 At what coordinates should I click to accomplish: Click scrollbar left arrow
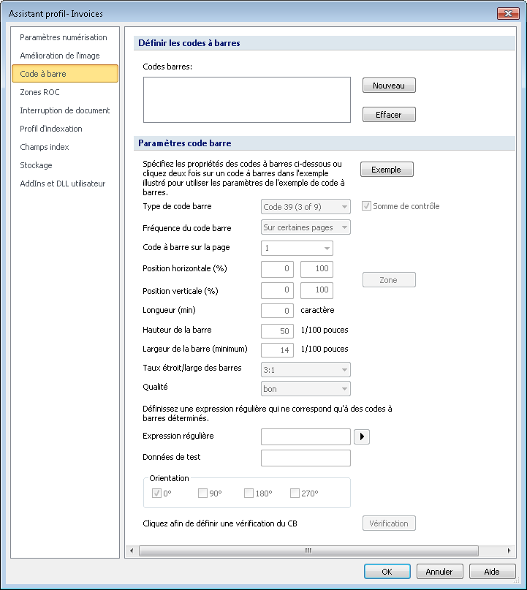point(132,551)
